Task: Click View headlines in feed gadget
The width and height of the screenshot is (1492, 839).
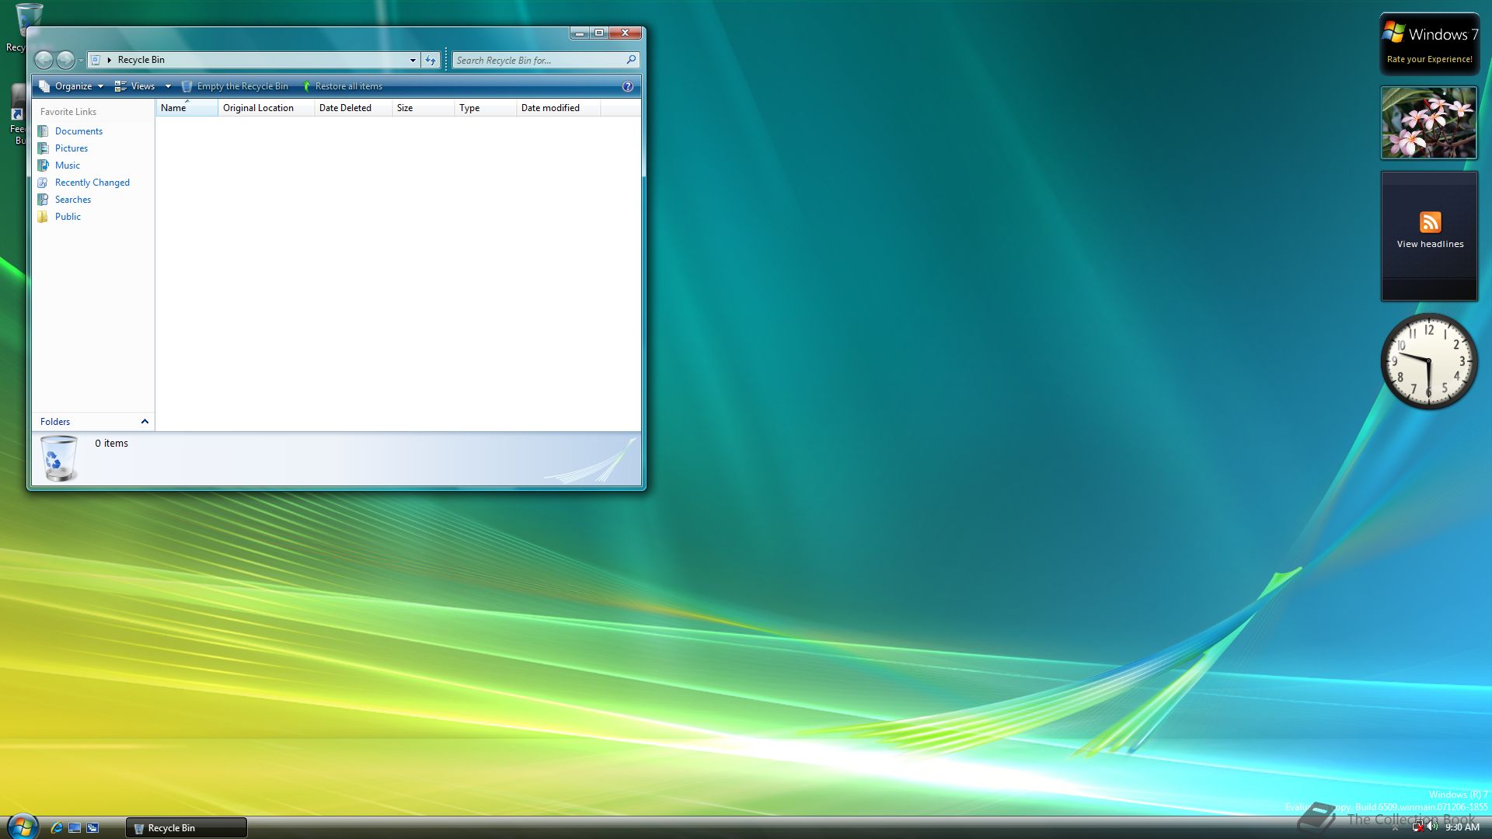Action: tap(1430, 244)
